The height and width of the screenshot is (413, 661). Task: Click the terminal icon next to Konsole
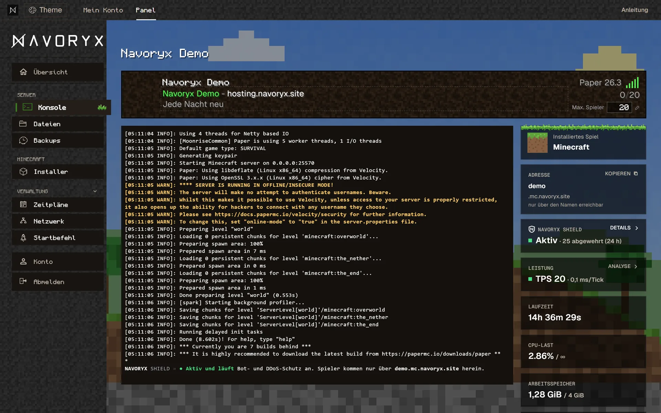(28, 107)
